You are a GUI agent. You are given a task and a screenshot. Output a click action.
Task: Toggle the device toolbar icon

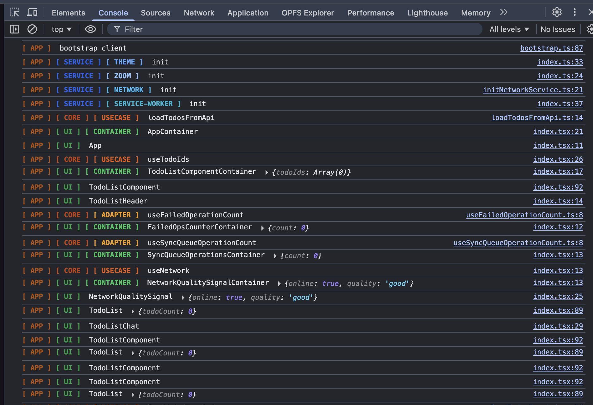pyautogui.click(x=32, y=12)
